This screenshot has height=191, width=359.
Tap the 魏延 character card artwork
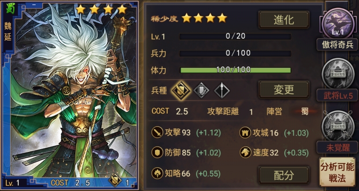[x=70, y=95]
